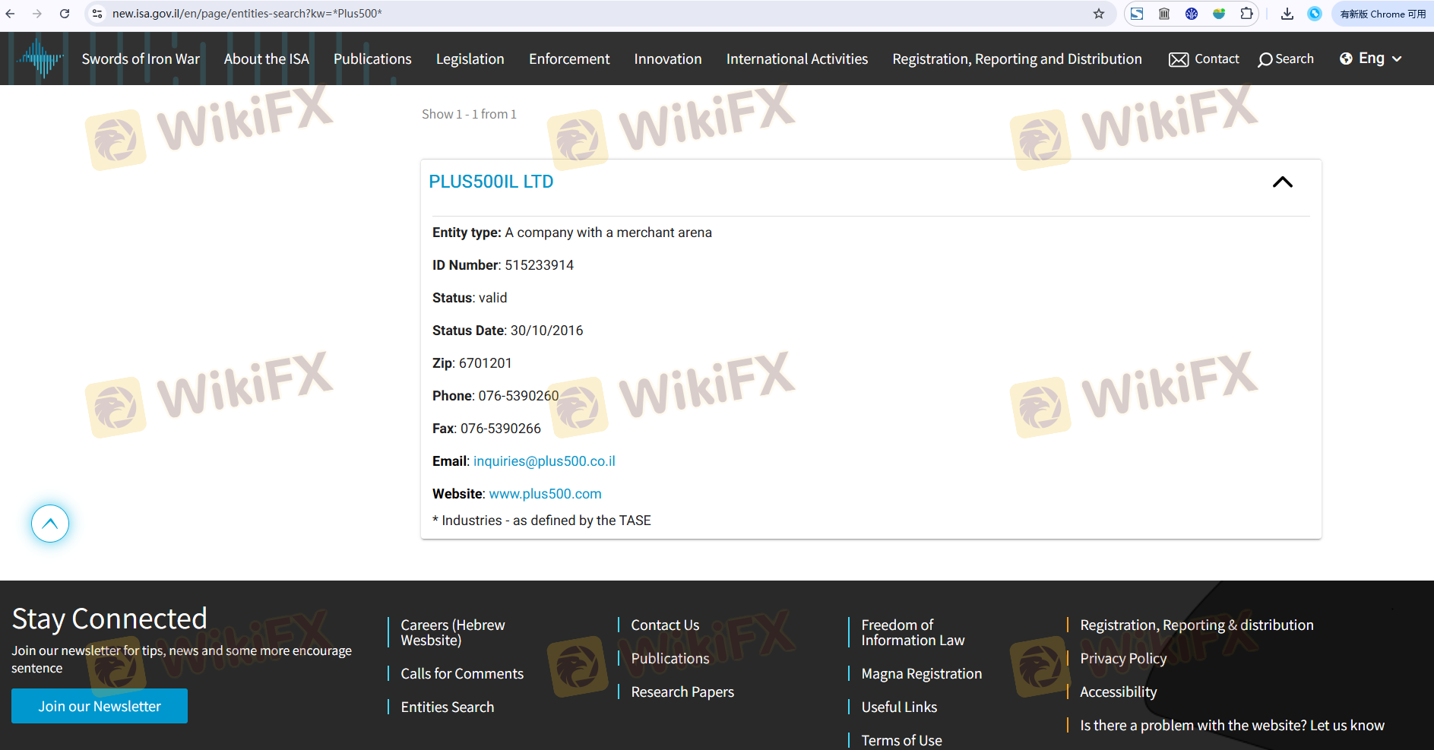Open the inquiries@plus500.co.il email link
This screenshot has height=750, width=1434.
click(544, 461)
